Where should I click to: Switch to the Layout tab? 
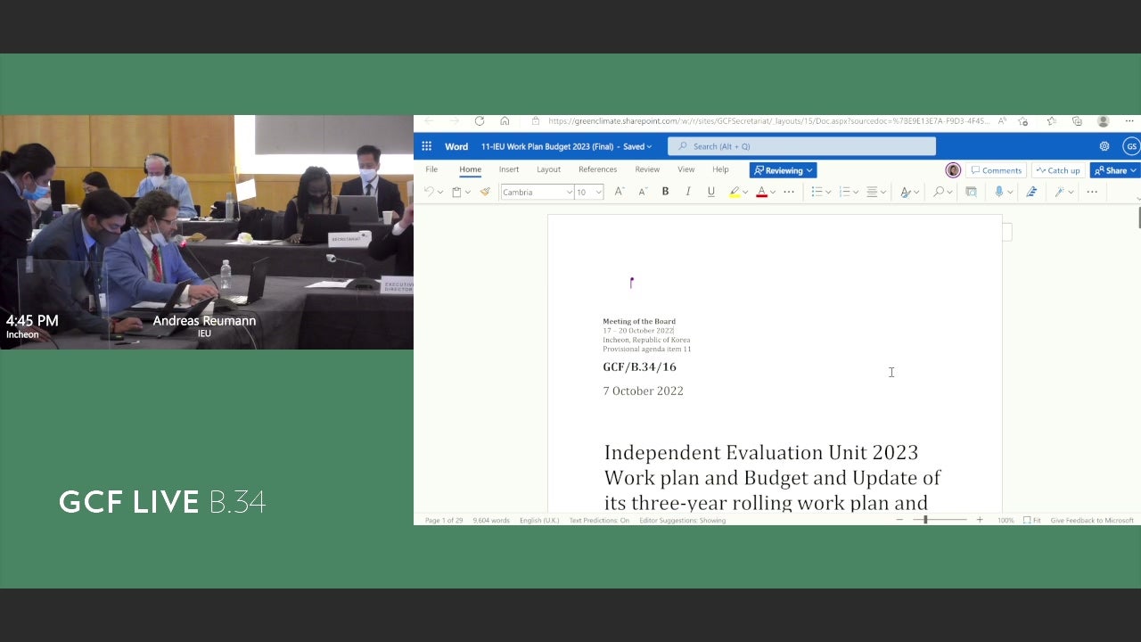tap(548, 169)
